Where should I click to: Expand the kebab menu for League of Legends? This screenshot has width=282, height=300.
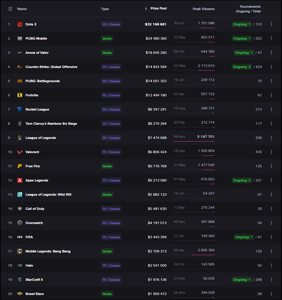click(x=271, y=138)
